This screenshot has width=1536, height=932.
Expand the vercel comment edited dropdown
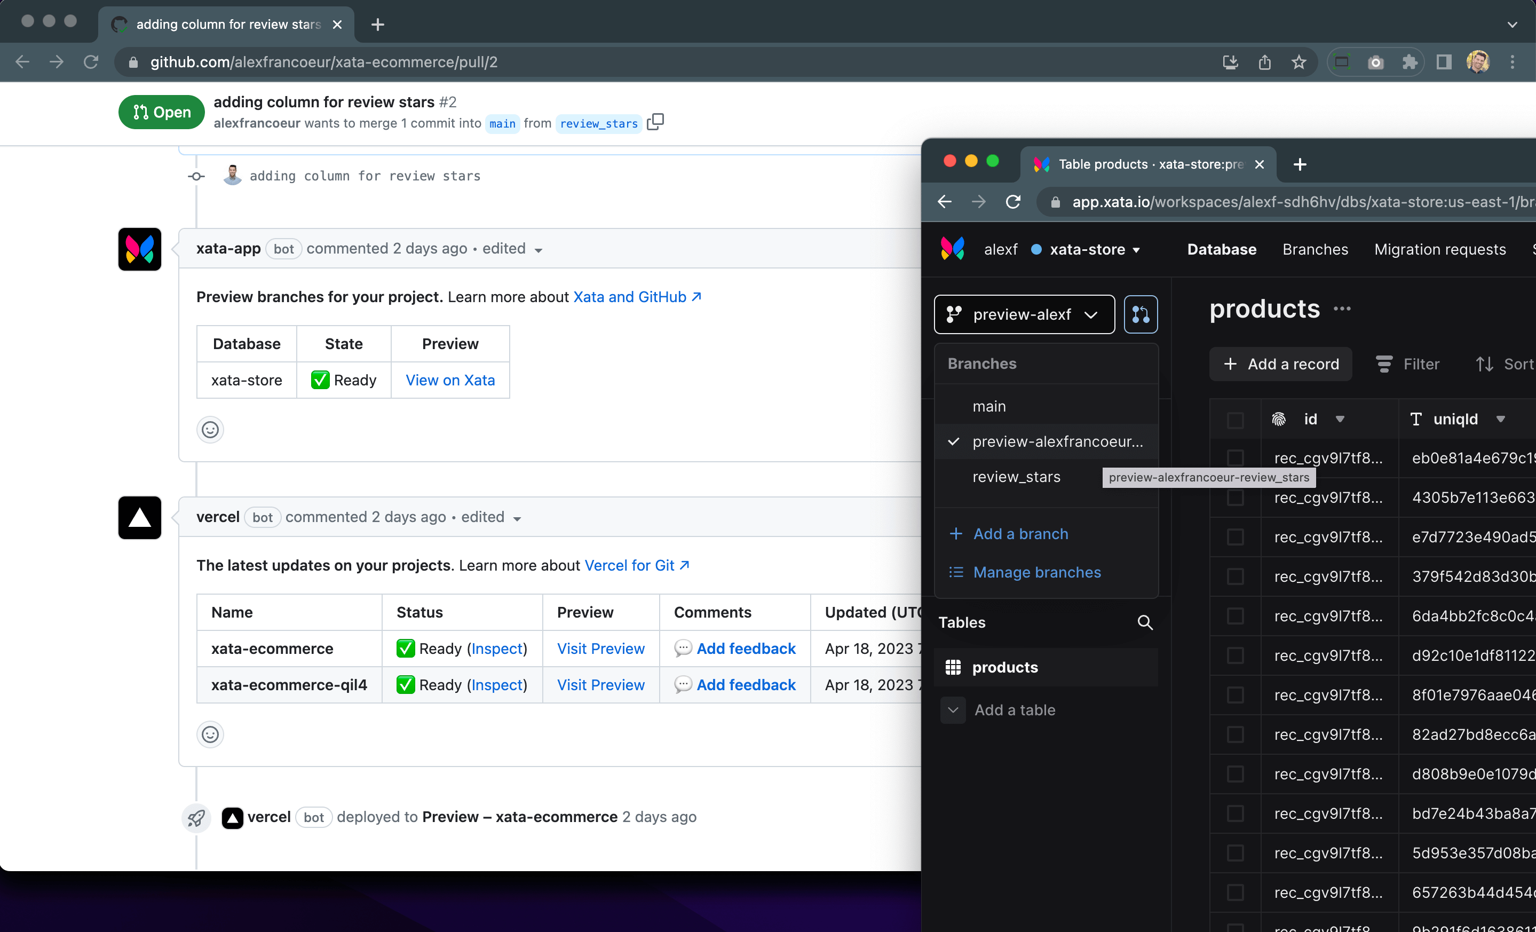[x=517, y=519]
